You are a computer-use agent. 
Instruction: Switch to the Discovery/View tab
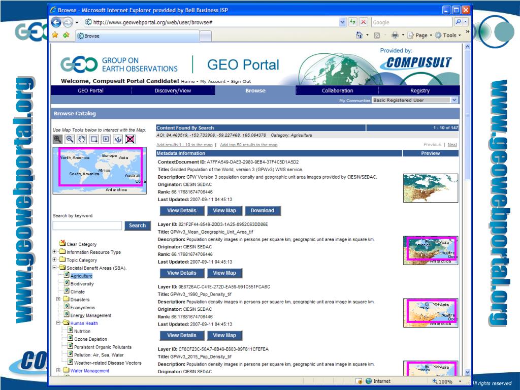[173, 90]
